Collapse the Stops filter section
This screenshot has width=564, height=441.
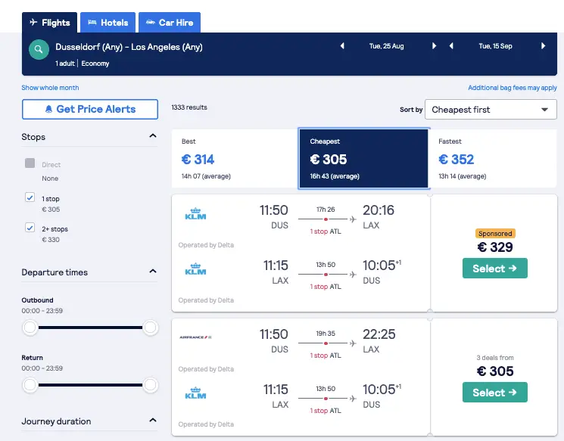click(x=153, y=136)
